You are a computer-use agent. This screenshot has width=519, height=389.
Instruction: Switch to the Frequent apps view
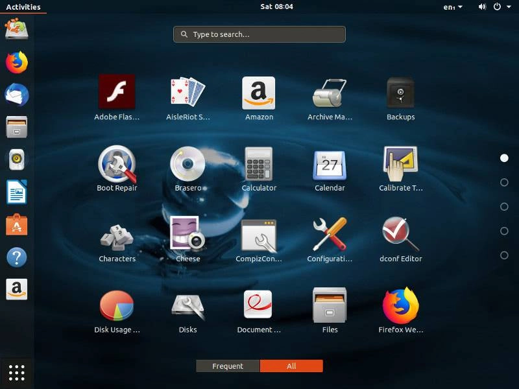coord(228,366)
